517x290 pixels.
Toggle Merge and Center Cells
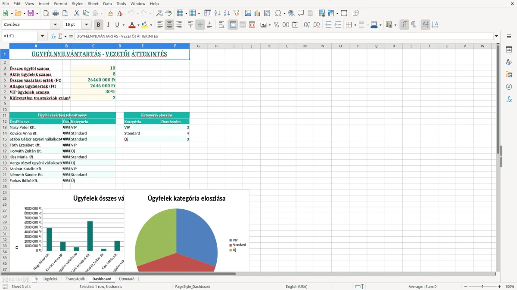click(x=233, y=25)
